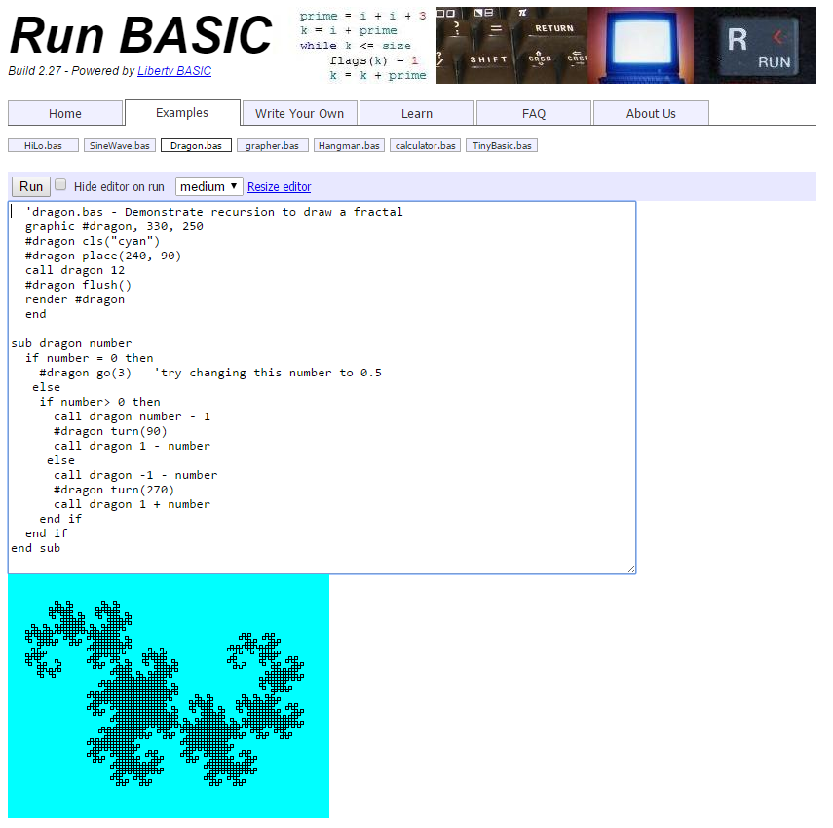Open the FAQ tab

[x=533, y=112]
